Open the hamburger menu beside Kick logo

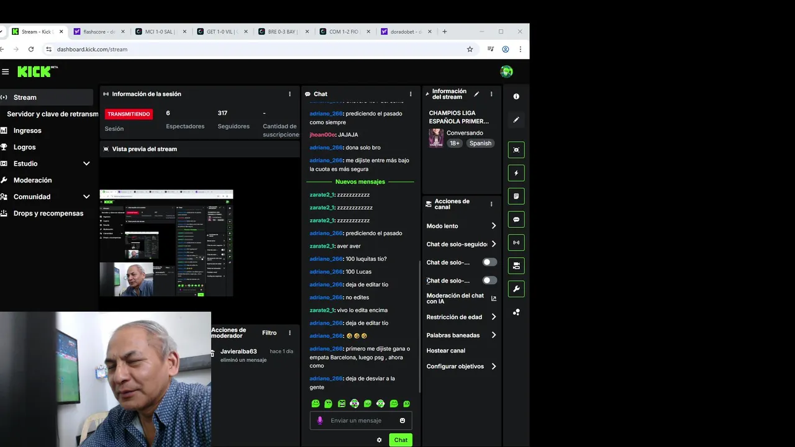[x=6, y=71]
